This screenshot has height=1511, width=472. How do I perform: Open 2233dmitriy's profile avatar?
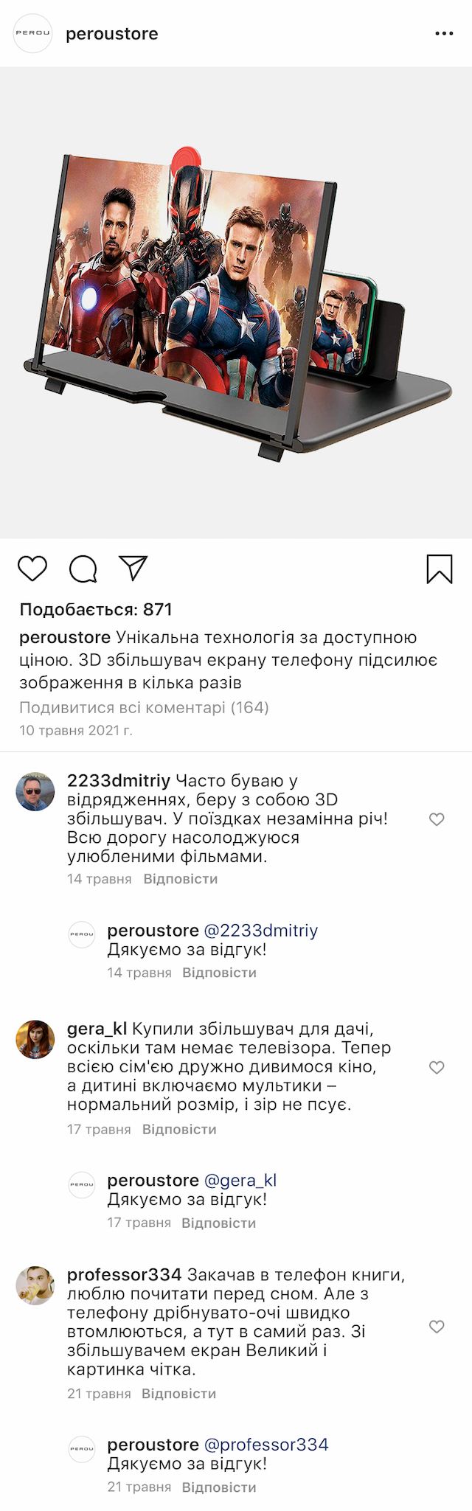pos(35,792)
